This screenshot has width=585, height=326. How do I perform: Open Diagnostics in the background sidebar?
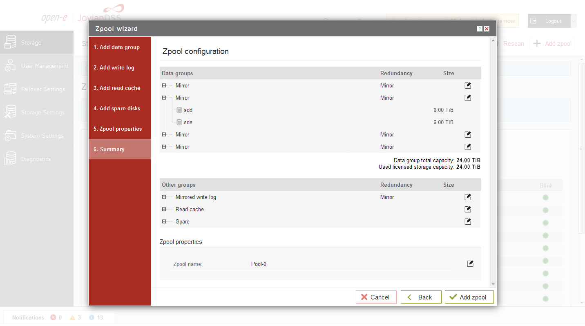pos(37,159)
